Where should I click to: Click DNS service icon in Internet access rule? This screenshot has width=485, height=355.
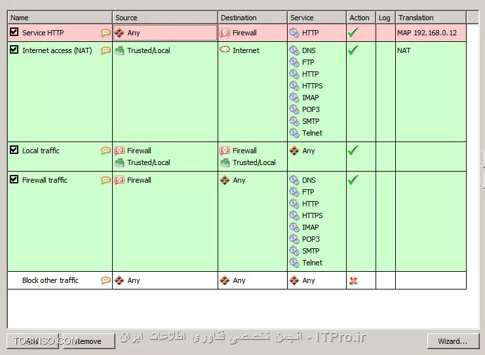(x=294, y=50)
